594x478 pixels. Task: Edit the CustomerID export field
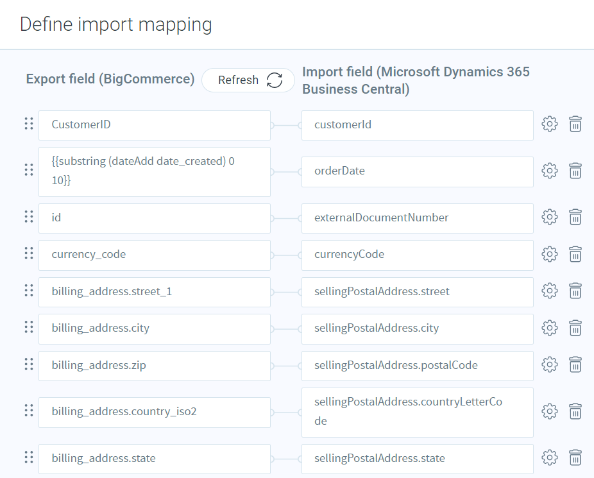tap(155, 125)
